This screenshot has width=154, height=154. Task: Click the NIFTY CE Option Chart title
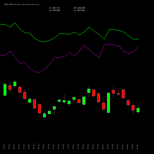coord(21,4)
